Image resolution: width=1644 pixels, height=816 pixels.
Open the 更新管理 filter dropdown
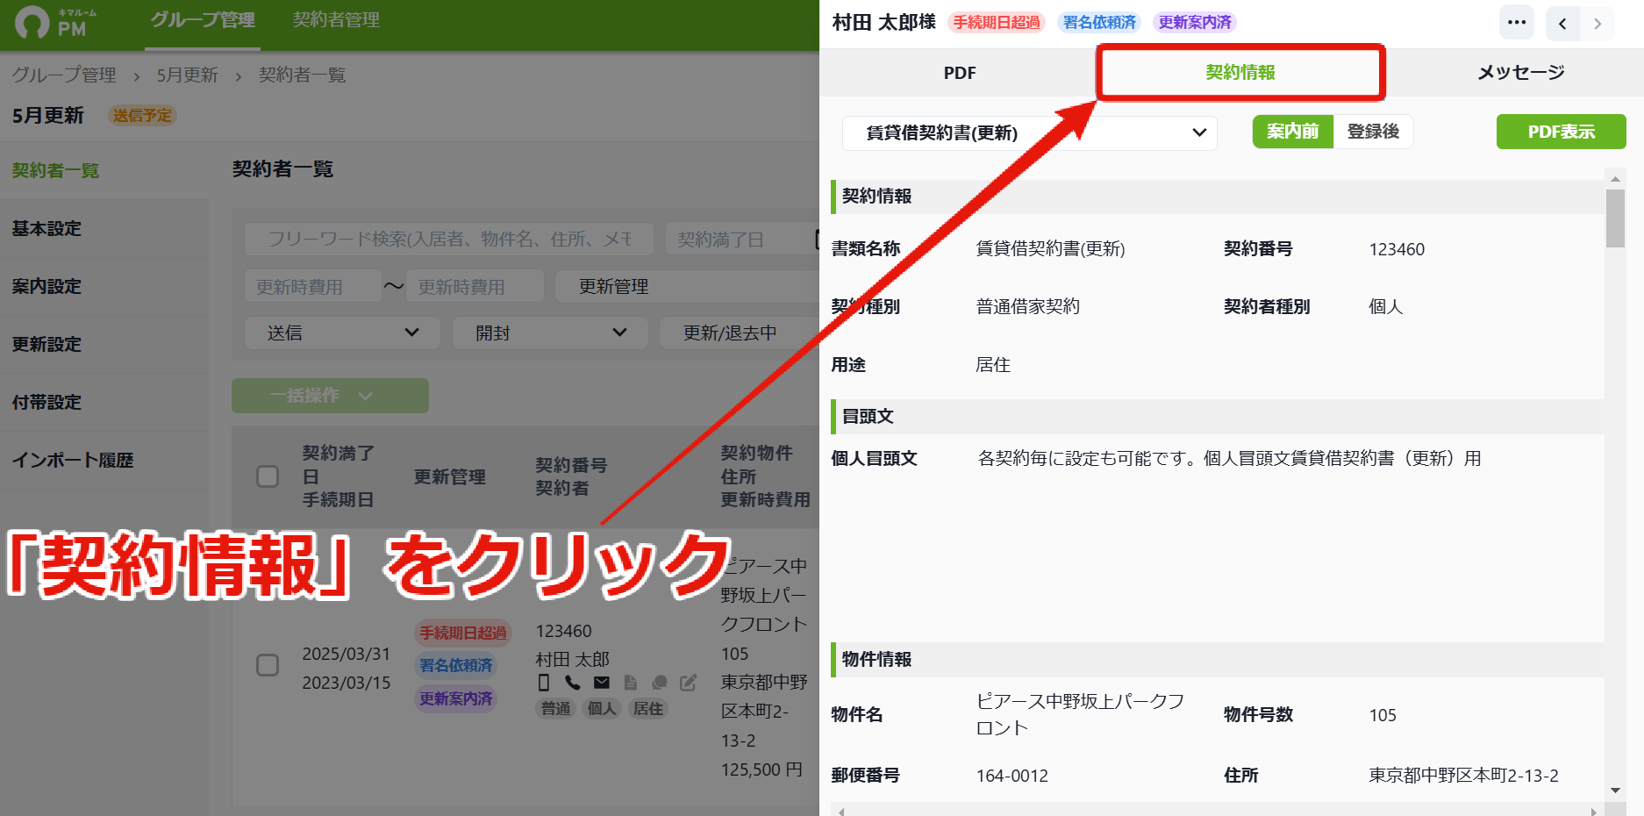tap(688, 286)
